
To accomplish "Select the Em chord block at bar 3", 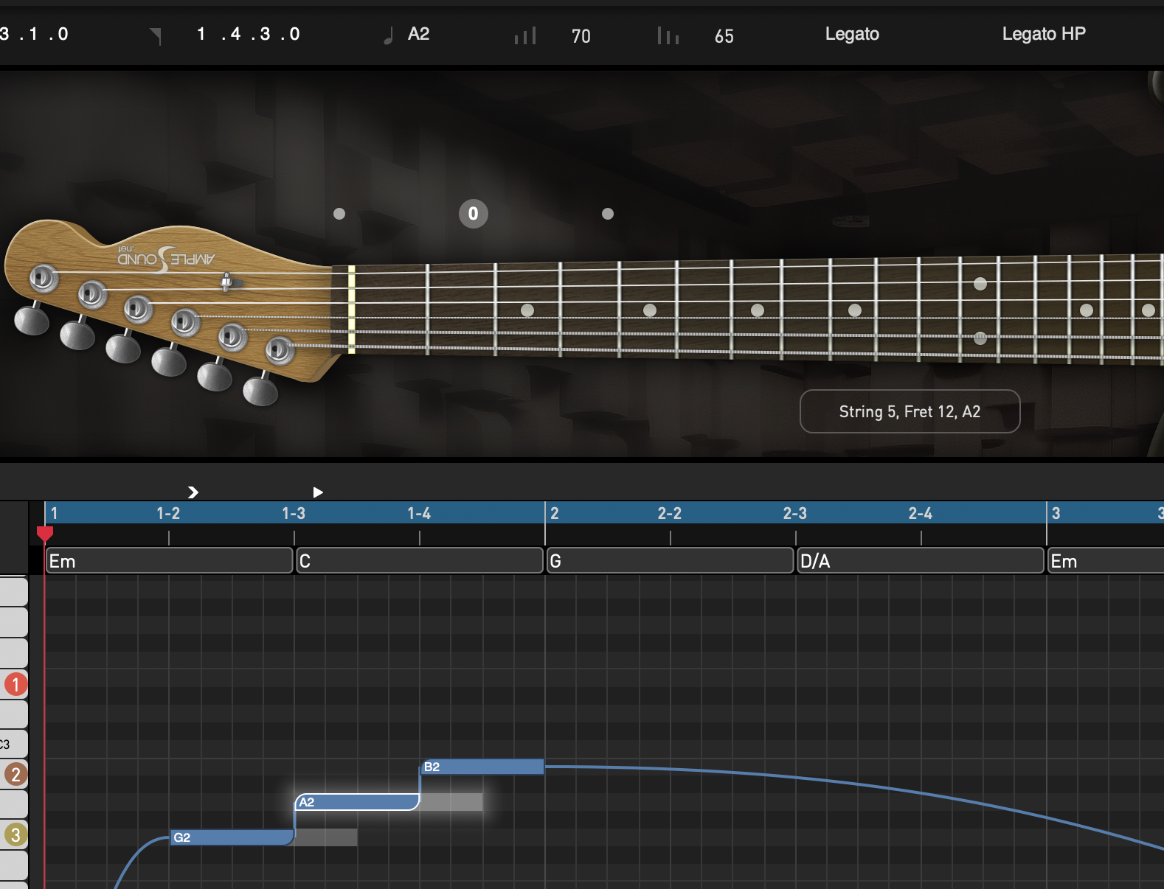I will tap(1106, 561).
